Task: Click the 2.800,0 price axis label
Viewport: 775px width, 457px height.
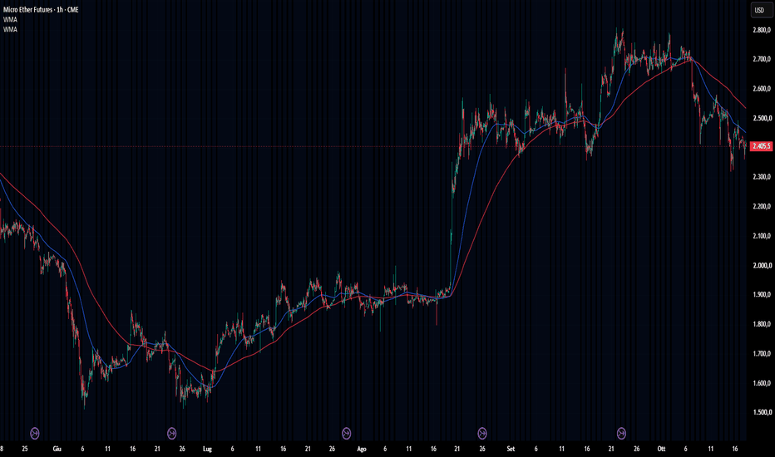Action: pos(762,30)
